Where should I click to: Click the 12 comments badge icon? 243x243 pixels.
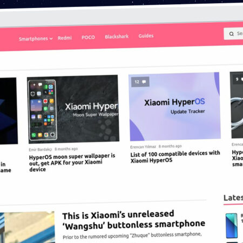click(140, 82)
